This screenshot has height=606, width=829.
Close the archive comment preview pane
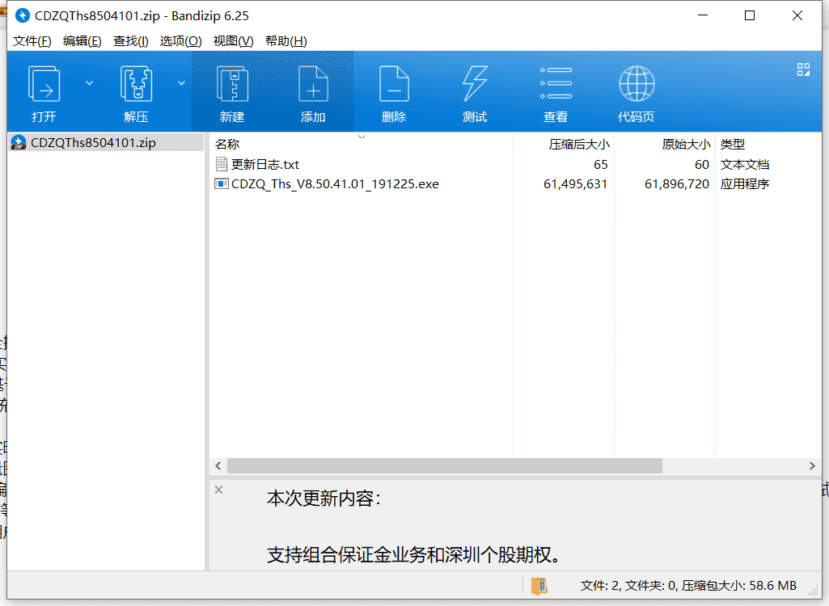pos(219,490)
